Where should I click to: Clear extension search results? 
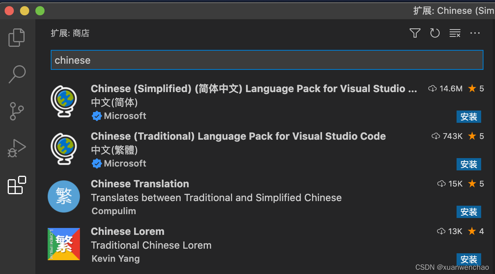(x=455, y=33)
